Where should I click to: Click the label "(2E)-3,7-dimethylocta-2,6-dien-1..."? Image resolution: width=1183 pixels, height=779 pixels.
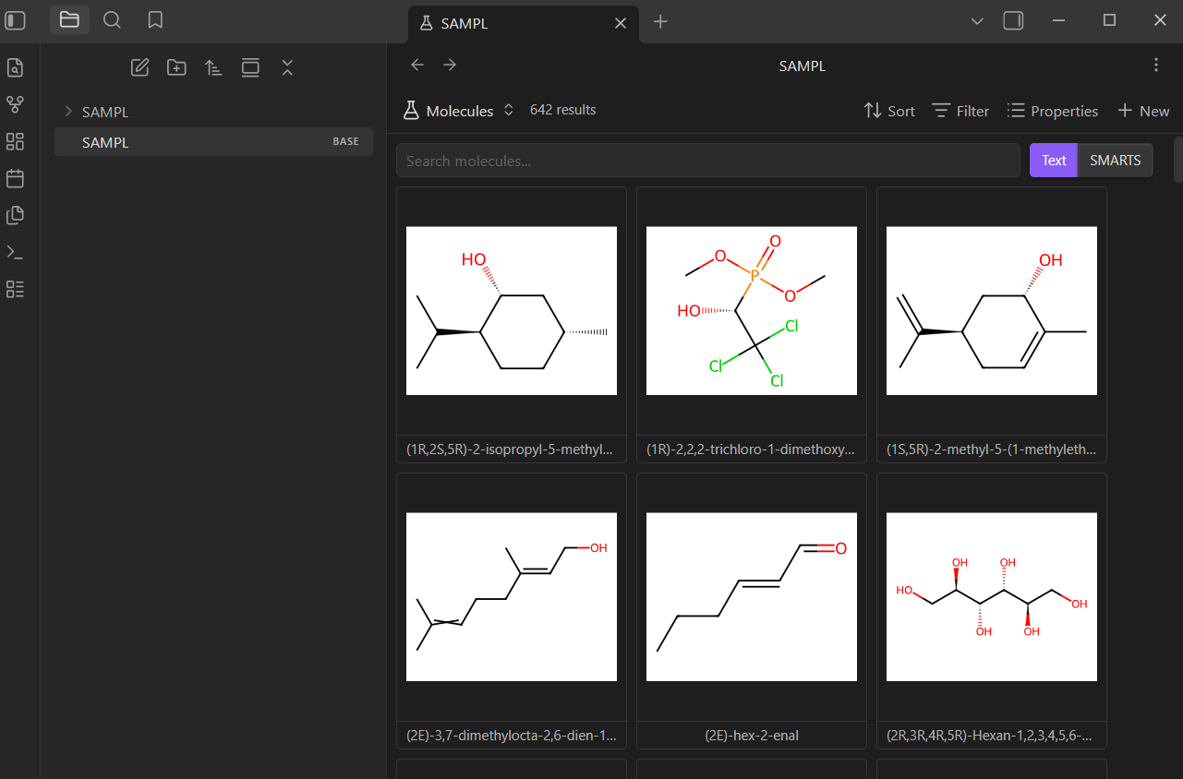pyautogui.click(x=511, y=736)
